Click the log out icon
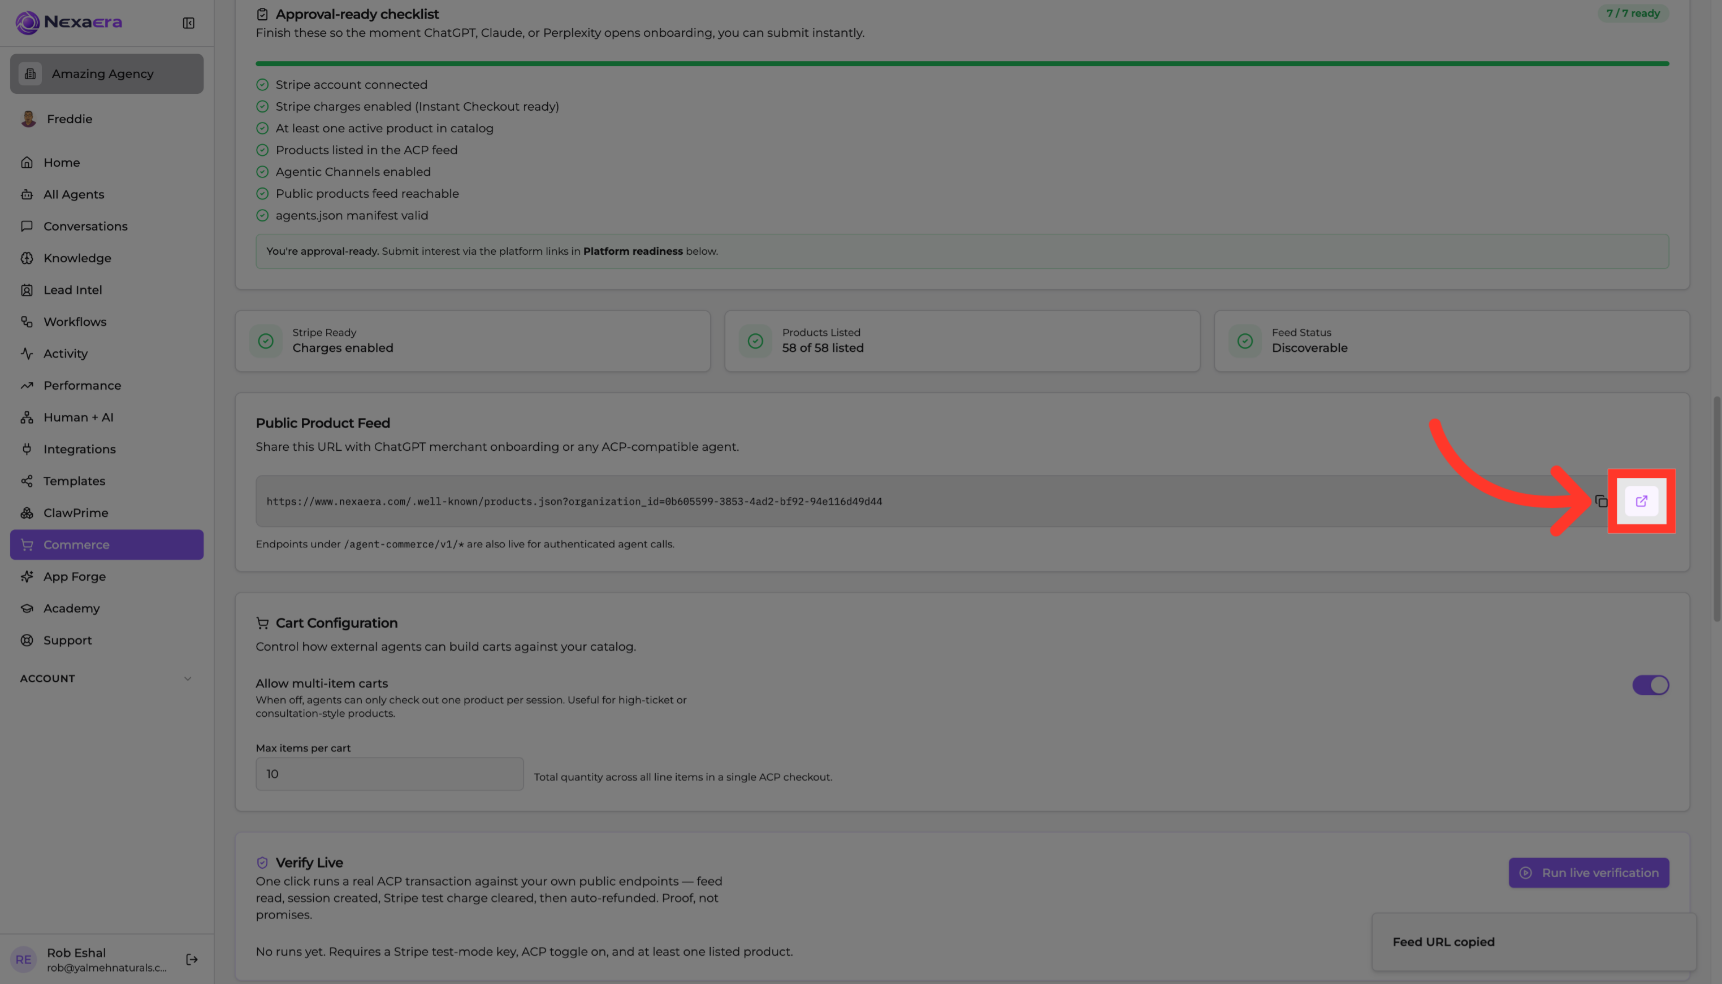The width and height of the screenshot is (1722, 984). point(192,959)
